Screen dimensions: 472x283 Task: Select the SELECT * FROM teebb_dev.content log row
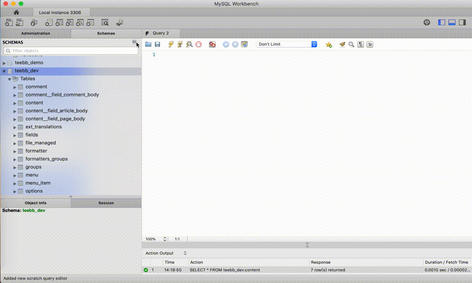(x=307, y=270)
